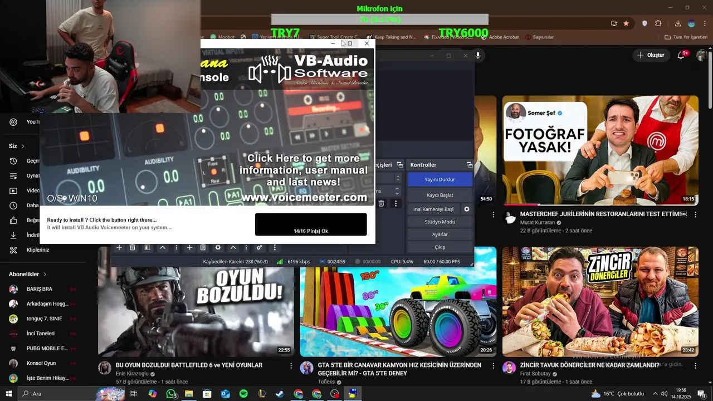Open Steam from Windows taskbar
Viewport: 713px width, 401px height.
(279, 394)
